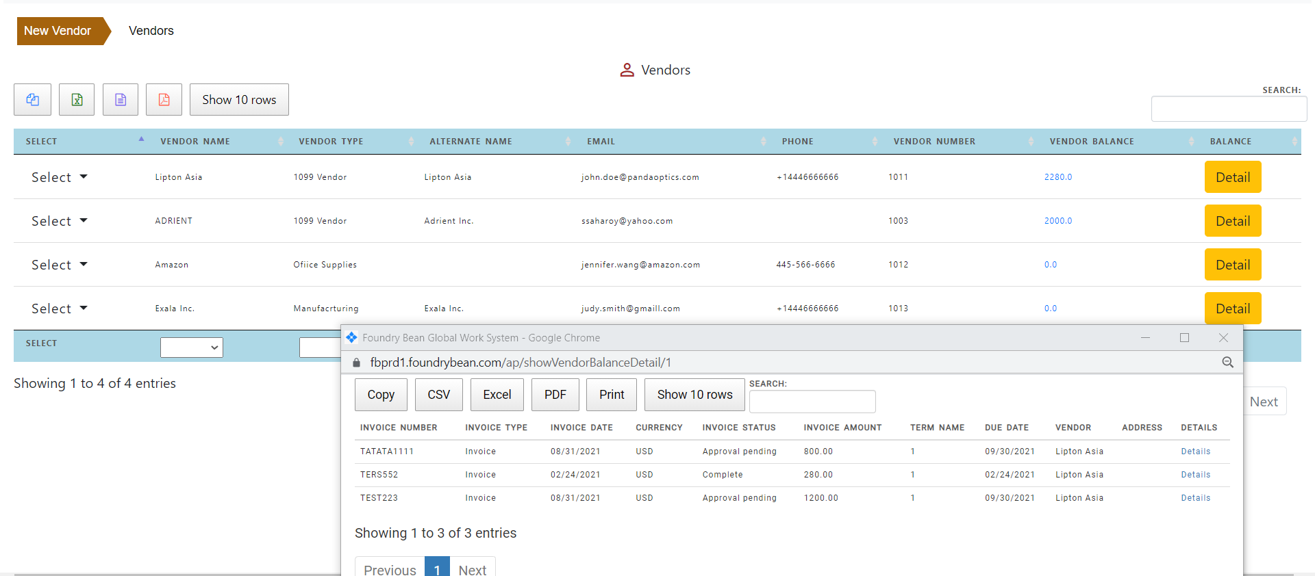The image size is (1315, 576).
Task: Click the popup window URL text
Action: (521, 363)
